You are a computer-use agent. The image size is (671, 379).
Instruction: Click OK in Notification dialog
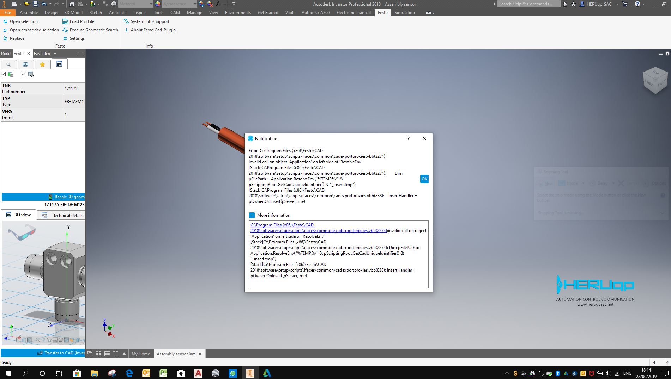(424, 179)
